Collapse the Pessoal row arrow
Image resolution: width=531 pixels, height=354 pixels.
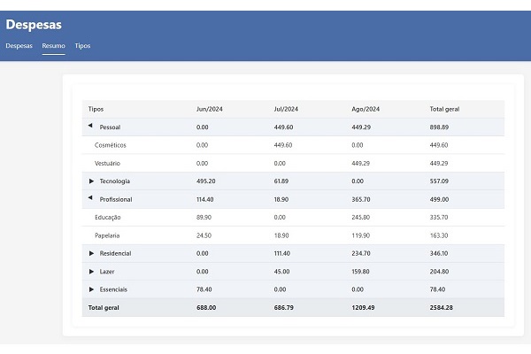[x=91, y=127]
